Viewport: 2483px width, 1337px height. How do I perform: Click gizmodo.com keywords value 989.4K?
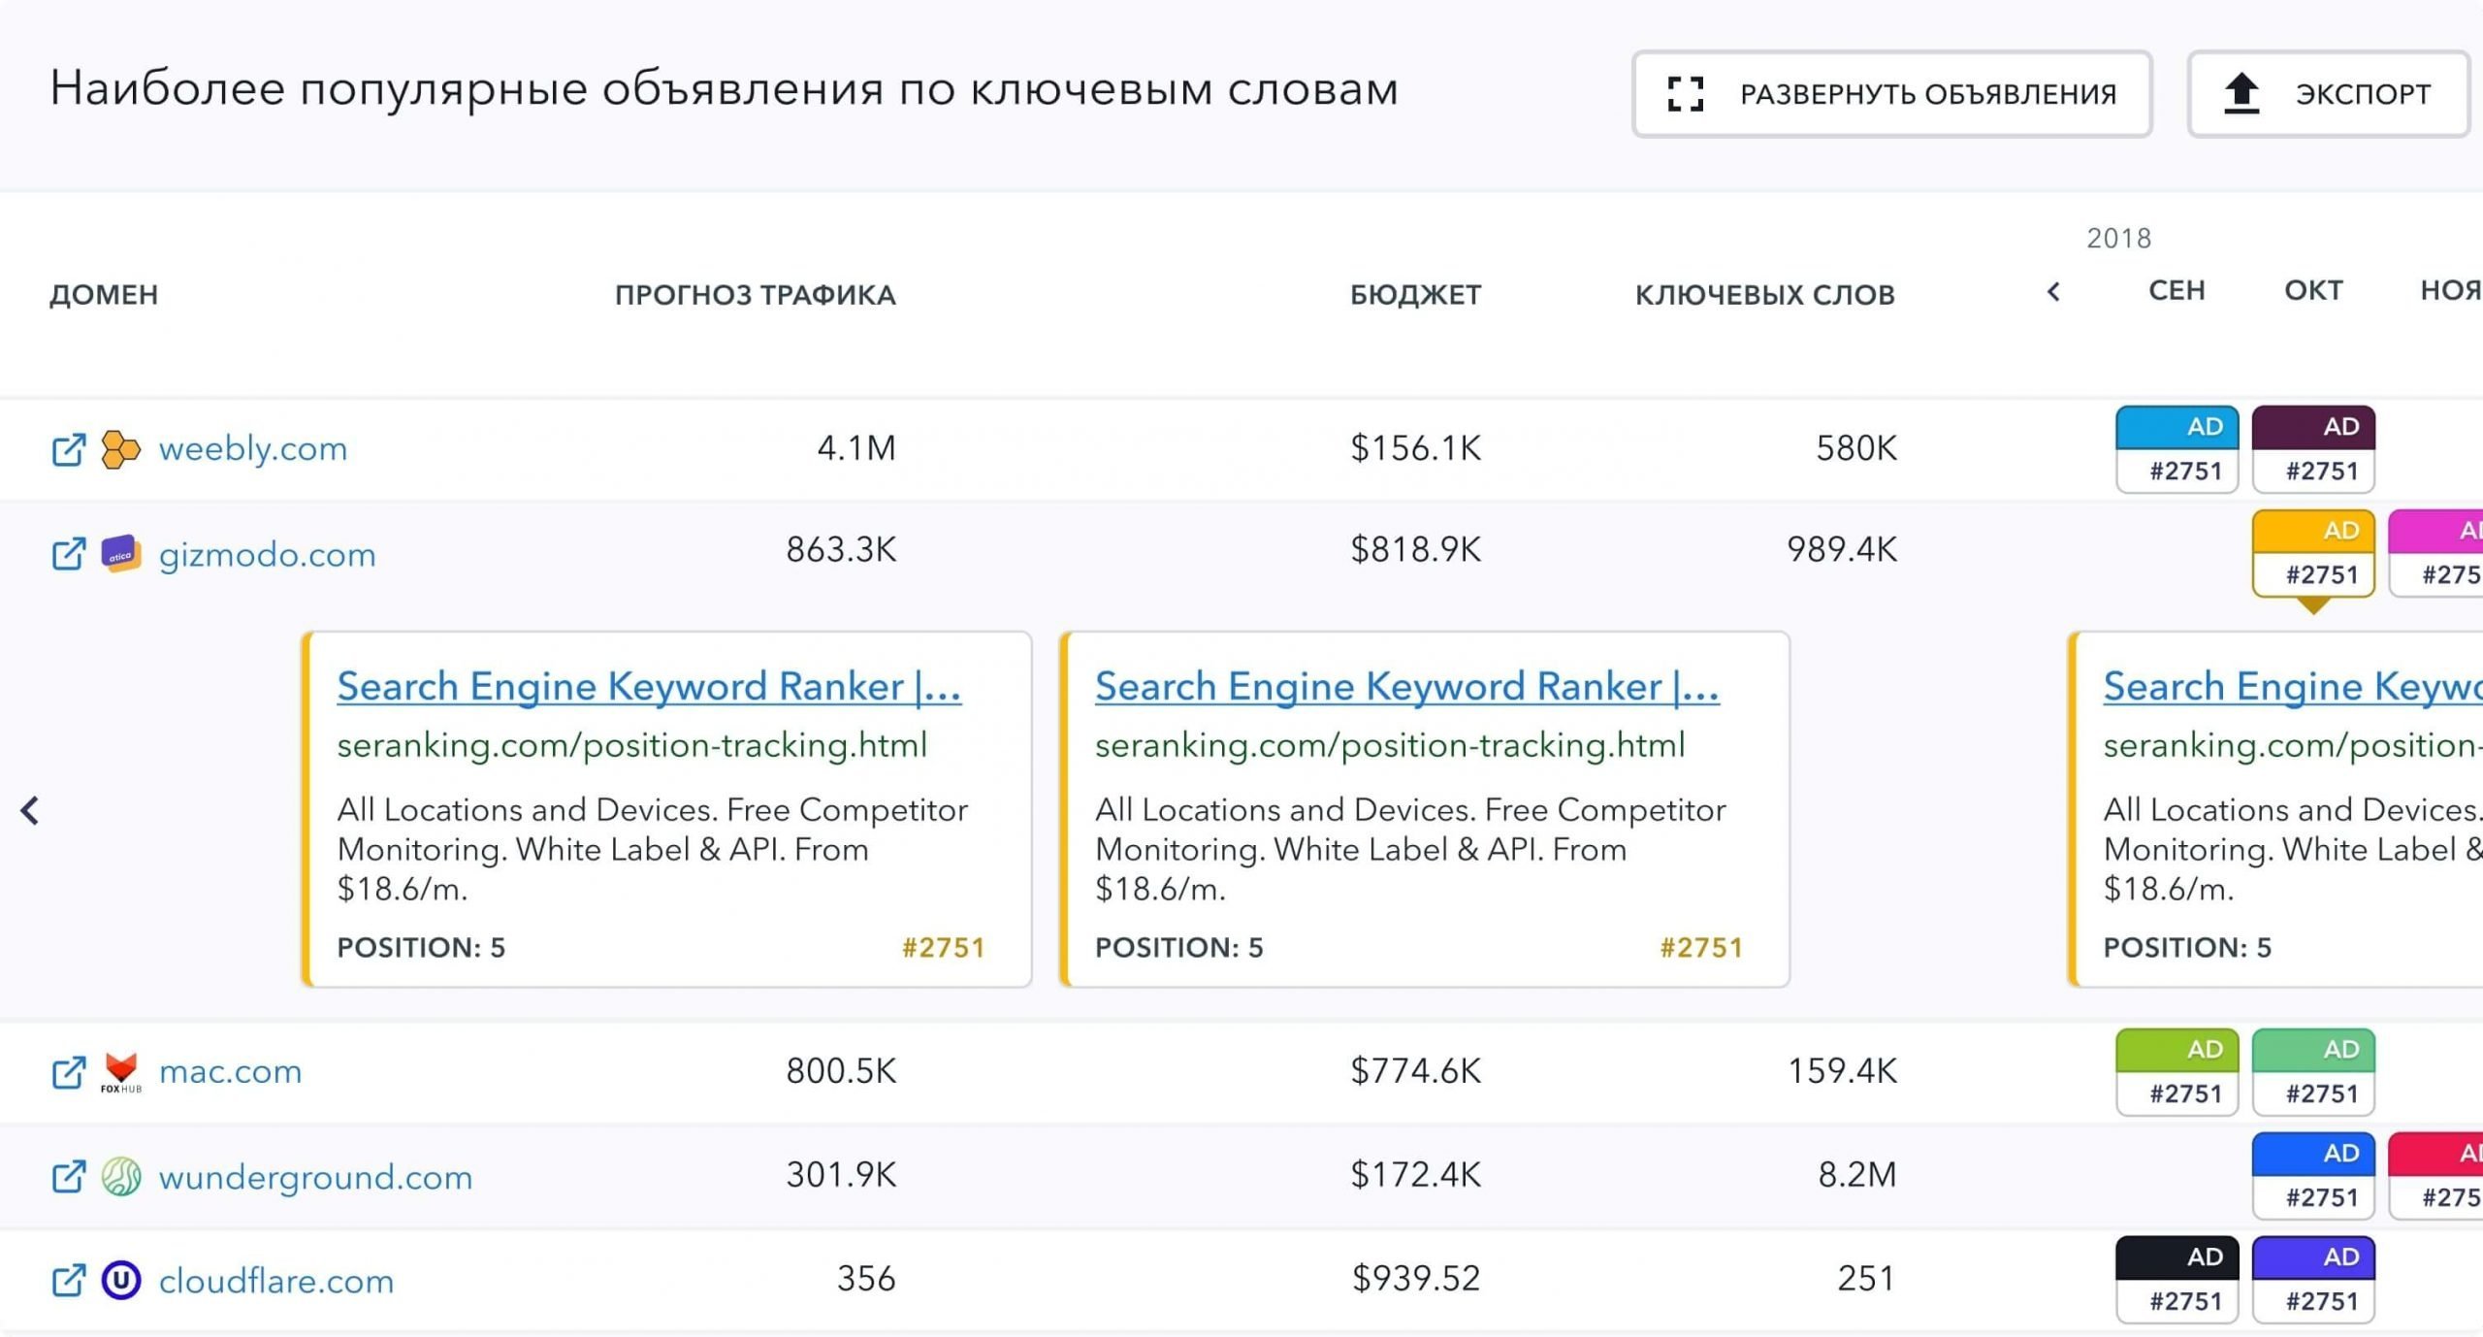(1842, 550)
